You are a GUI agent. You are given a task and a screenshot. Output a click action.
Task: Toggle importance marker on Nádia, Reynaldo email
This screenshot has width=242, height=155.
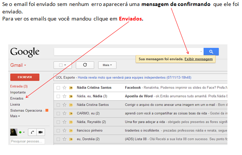[x=71, y=122]
